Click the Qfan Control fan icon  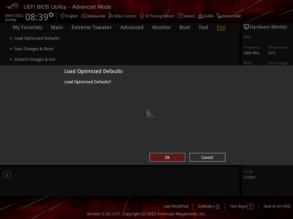[111, 16]
